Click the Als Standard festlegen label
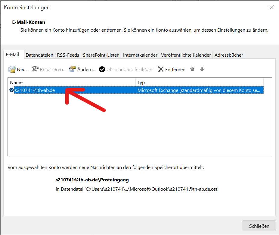The width and height of the screenshot is (279, 235). click(x=130, y=70)
